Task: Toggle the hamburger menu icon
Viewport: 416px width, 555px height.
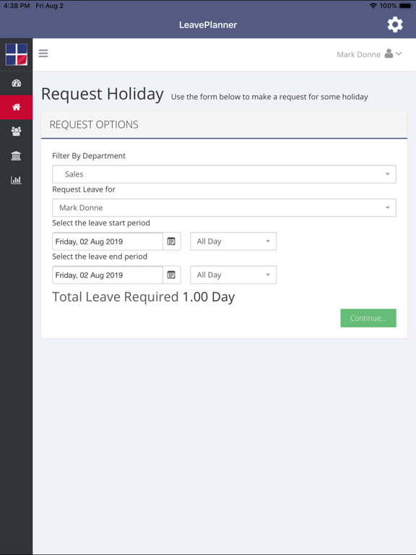Action: (x=43, y=53)
